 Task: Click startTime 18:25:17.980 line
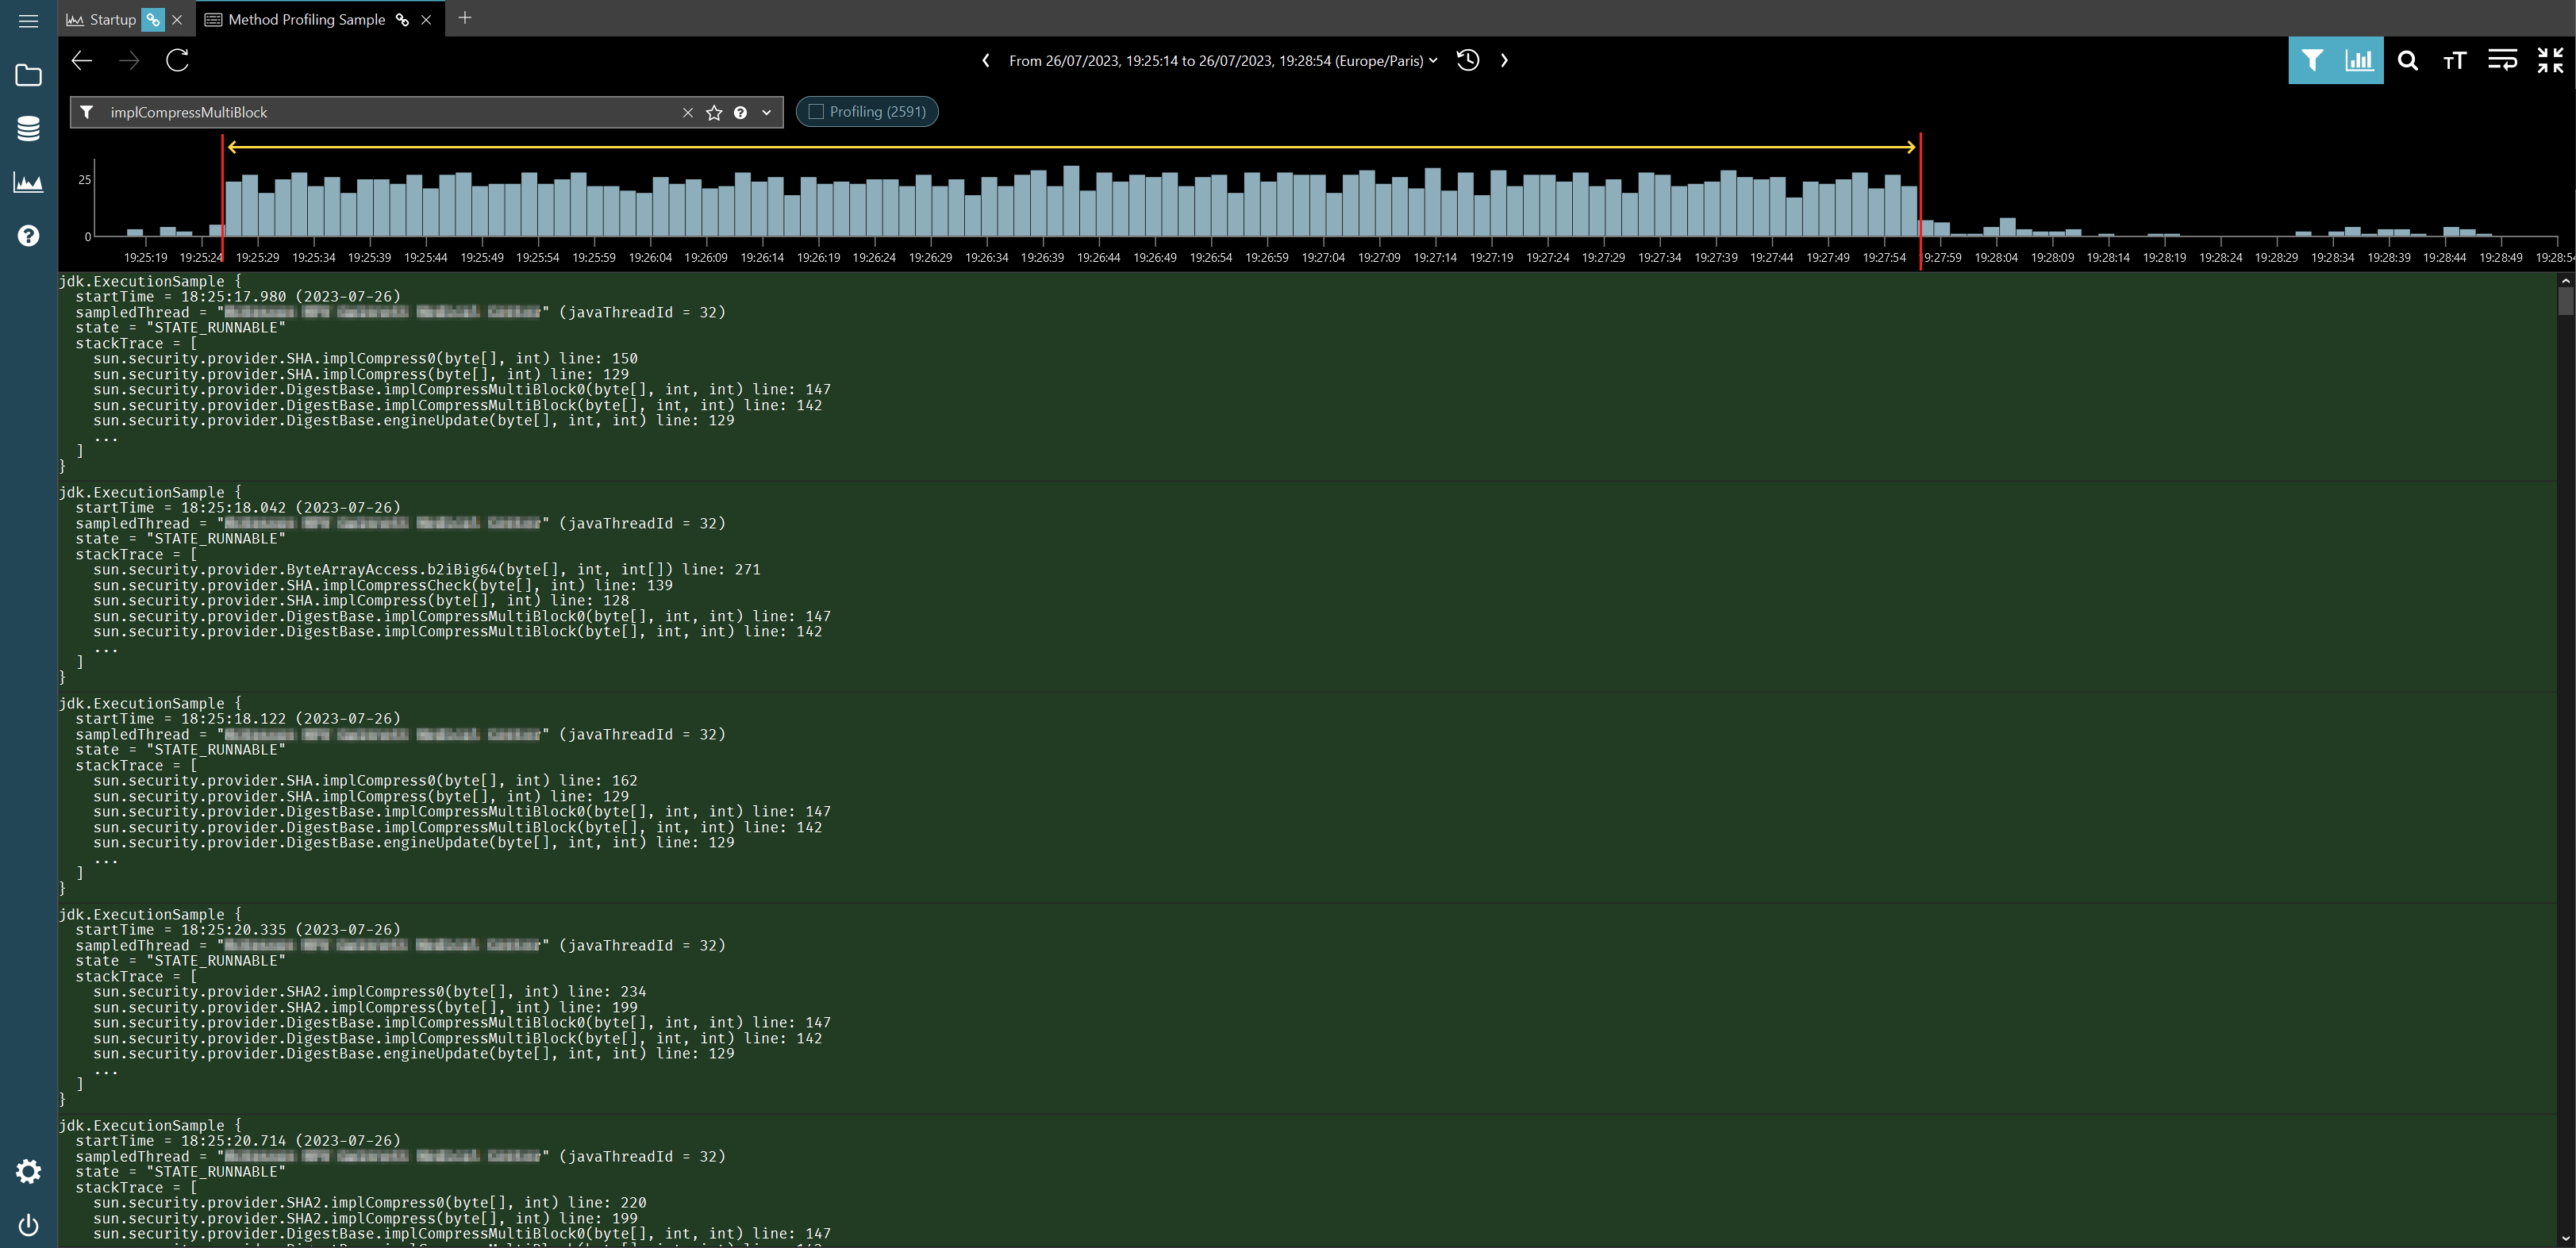click(238, 297)
